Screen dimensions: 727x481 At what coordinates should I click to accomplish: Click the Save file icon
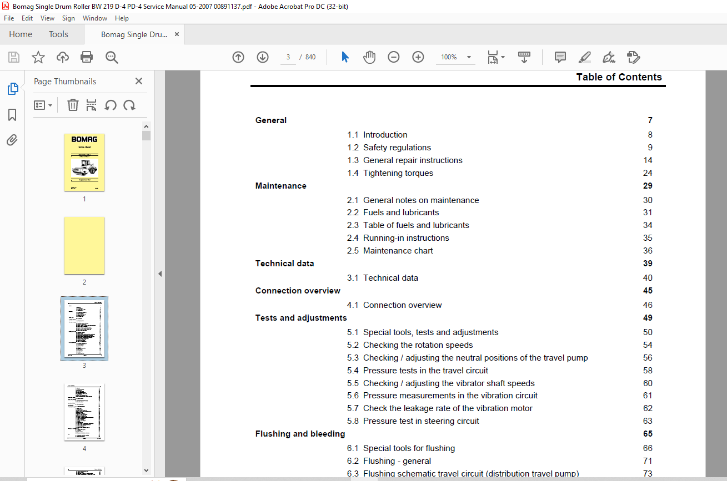[14, 57]
